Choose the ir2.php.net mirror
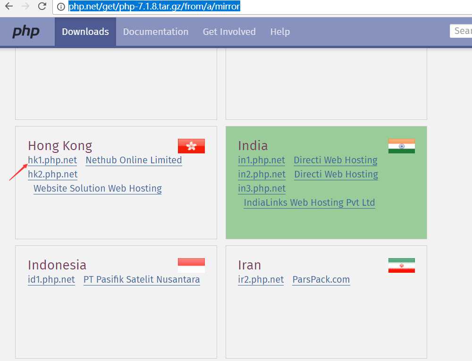 coord(261,279)
